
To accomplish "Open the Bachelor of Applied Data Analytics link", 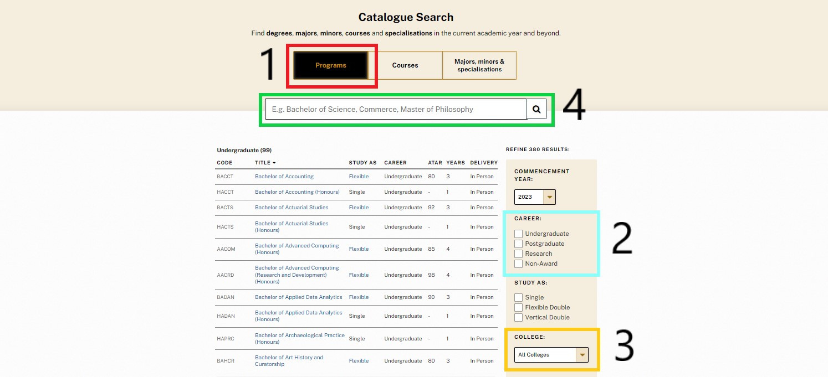I will click(x=299, y=297).
